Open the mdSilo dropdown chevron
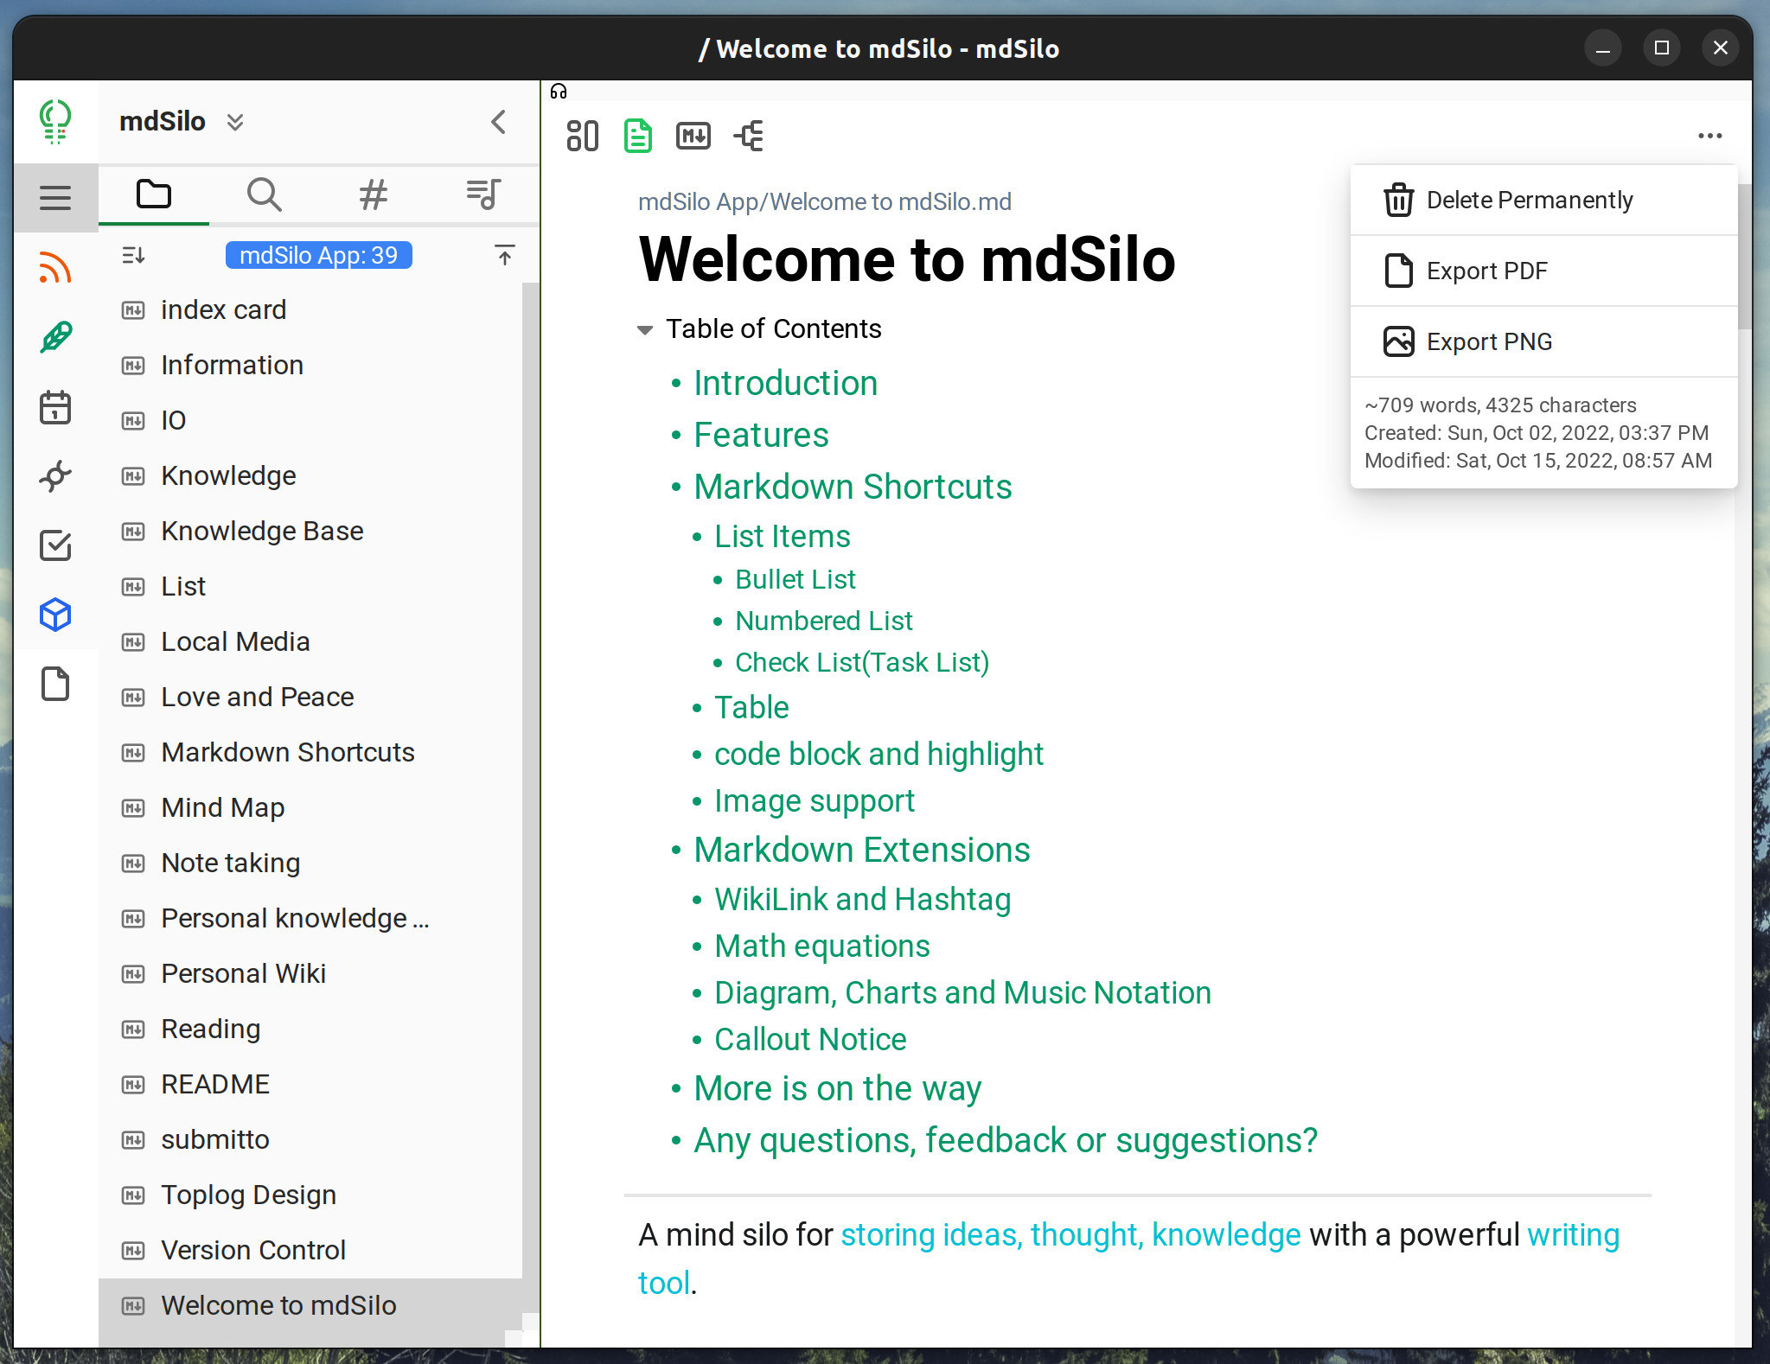Image resolution: width=1770 pixels, height=1364 pixels. point(235,122)
